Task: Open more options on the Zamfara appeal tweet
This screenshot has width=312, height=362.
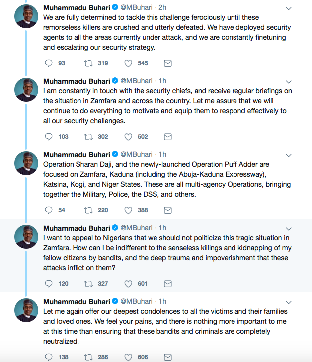Action: tap(289, 229)
